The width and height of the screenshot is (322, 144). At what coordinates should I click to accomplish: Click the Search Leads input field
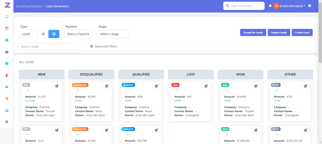tap(48, 46)
